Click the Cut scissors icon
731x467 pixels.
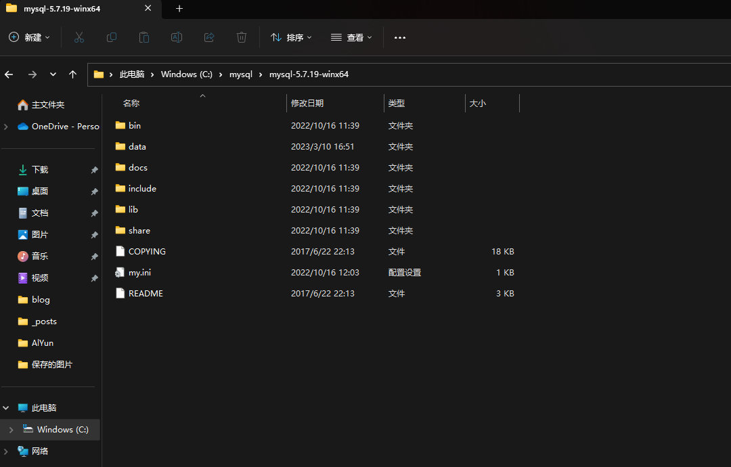tap(79, 38)
